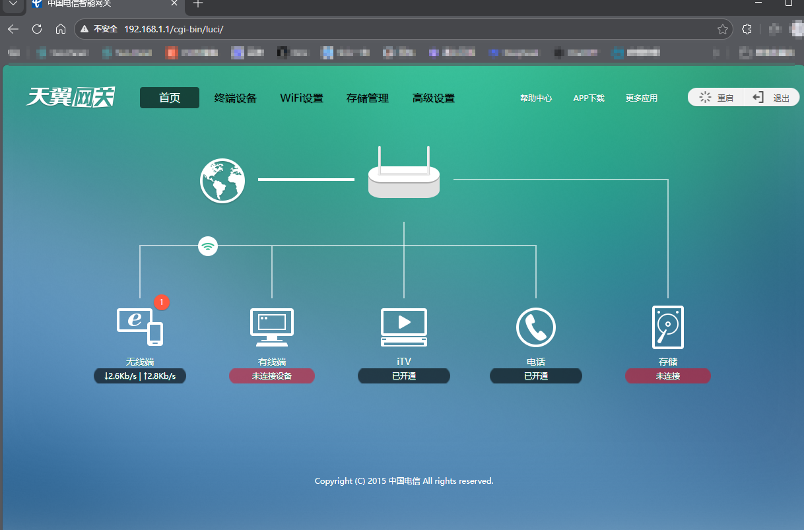
Task: Click the iTV label text
Action: point(404,362)
